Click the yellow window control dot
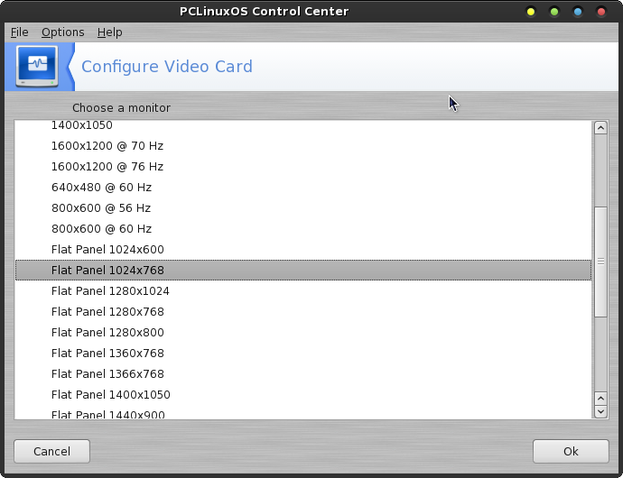The image size is (623, 478). click(x=530, y=12)
